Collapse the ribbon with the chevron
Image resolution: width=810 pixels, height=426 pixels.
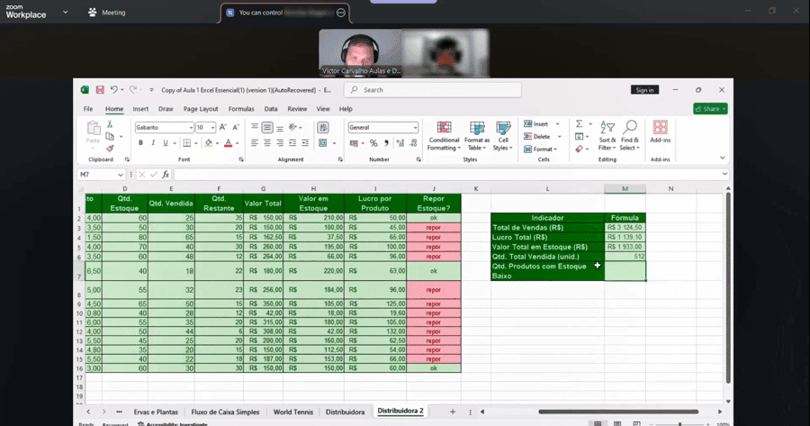tap(722, 158)
